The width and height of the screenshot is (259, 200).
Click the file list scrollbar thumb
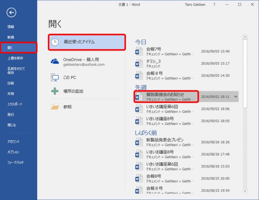pos(245,74)
